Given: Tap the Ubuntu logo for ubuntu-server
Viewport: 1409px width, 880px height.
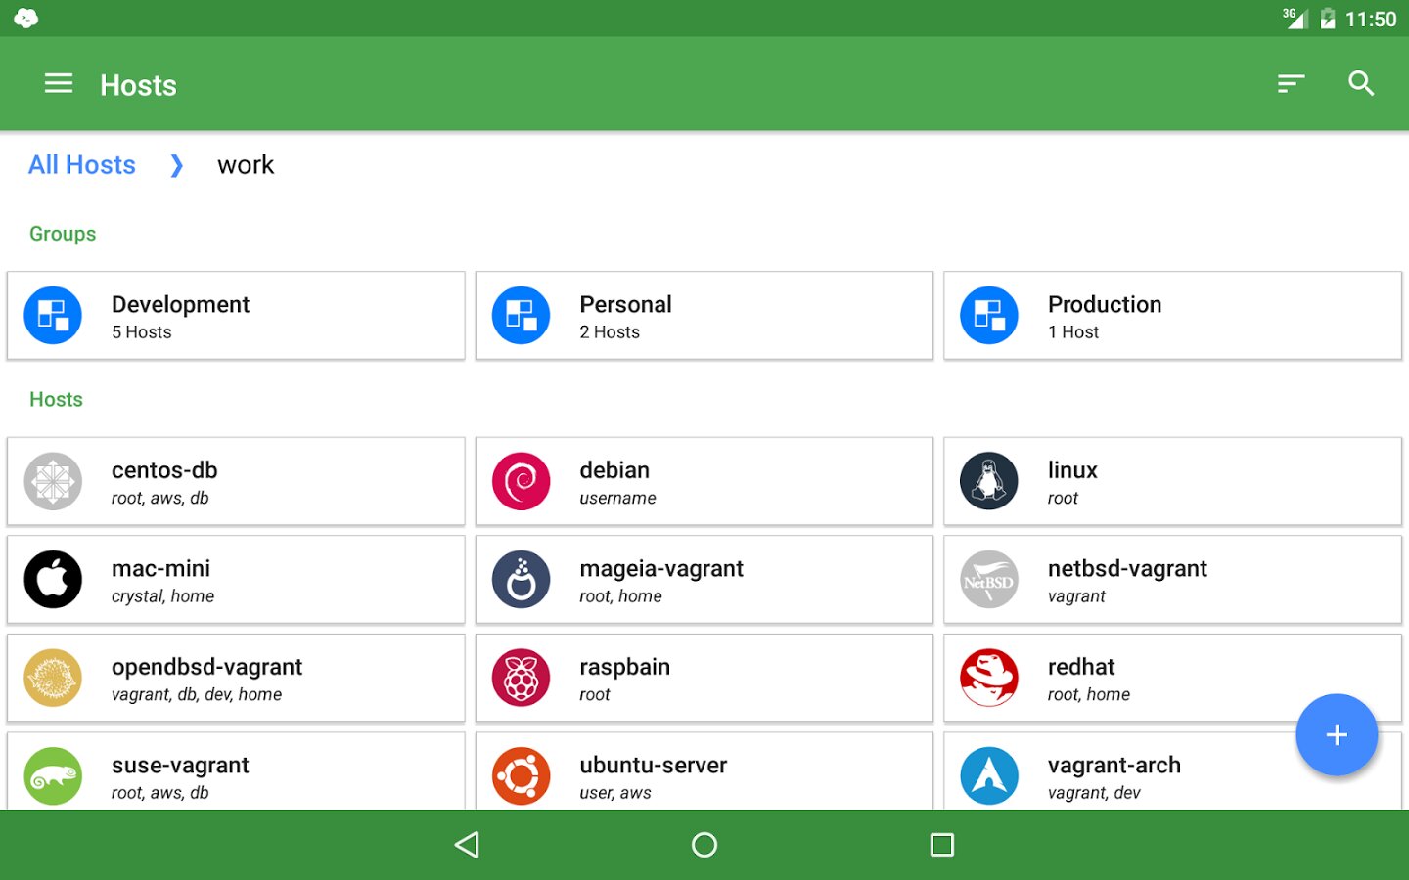Looking at the screenshot, I should click(522, 776).
